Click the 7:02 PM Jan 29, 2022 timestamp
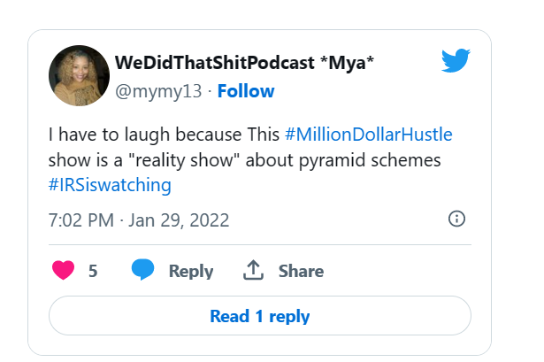Viewport: 544px width, 362px height. click(139, 220)
